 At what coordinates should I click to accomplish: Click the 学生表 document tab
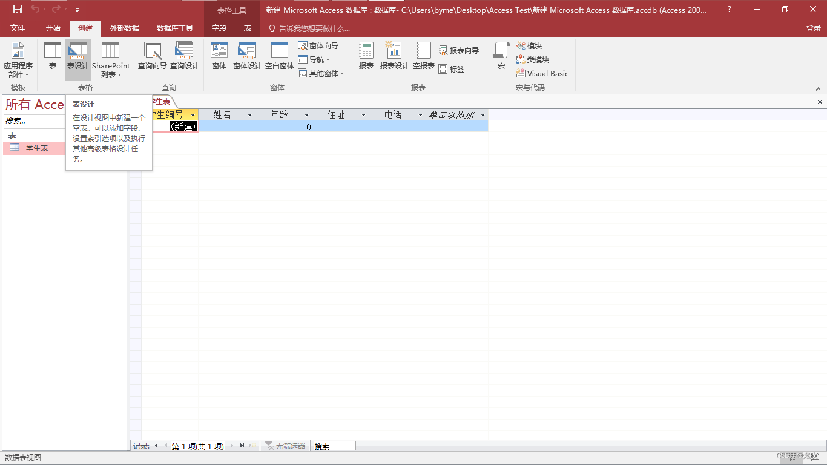(x=161, y=102)
